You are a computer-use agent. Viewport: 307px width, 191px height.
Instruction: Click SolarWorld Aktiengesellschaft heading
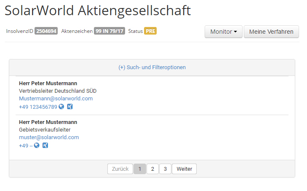(98, 11)
